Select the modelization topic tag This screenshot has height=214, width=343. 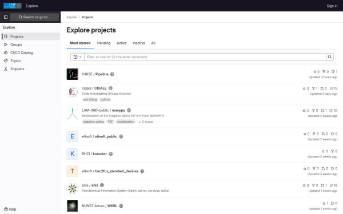coord(126,122)
